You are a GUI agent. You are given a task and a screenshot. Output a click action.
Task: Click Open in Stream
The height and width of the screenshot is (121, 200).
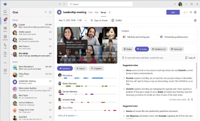[x=99, y=20]
